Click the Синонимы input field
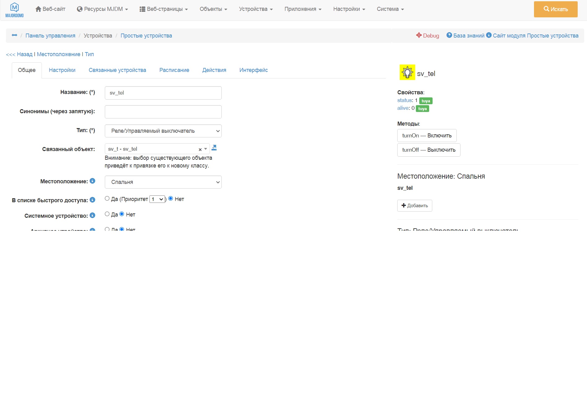 [163, 112]
